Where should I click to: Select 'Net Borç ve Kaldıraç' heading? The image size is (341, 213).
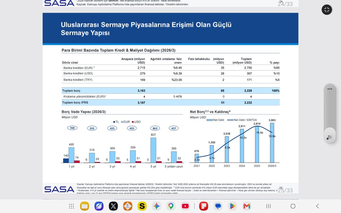click(210, 112)
